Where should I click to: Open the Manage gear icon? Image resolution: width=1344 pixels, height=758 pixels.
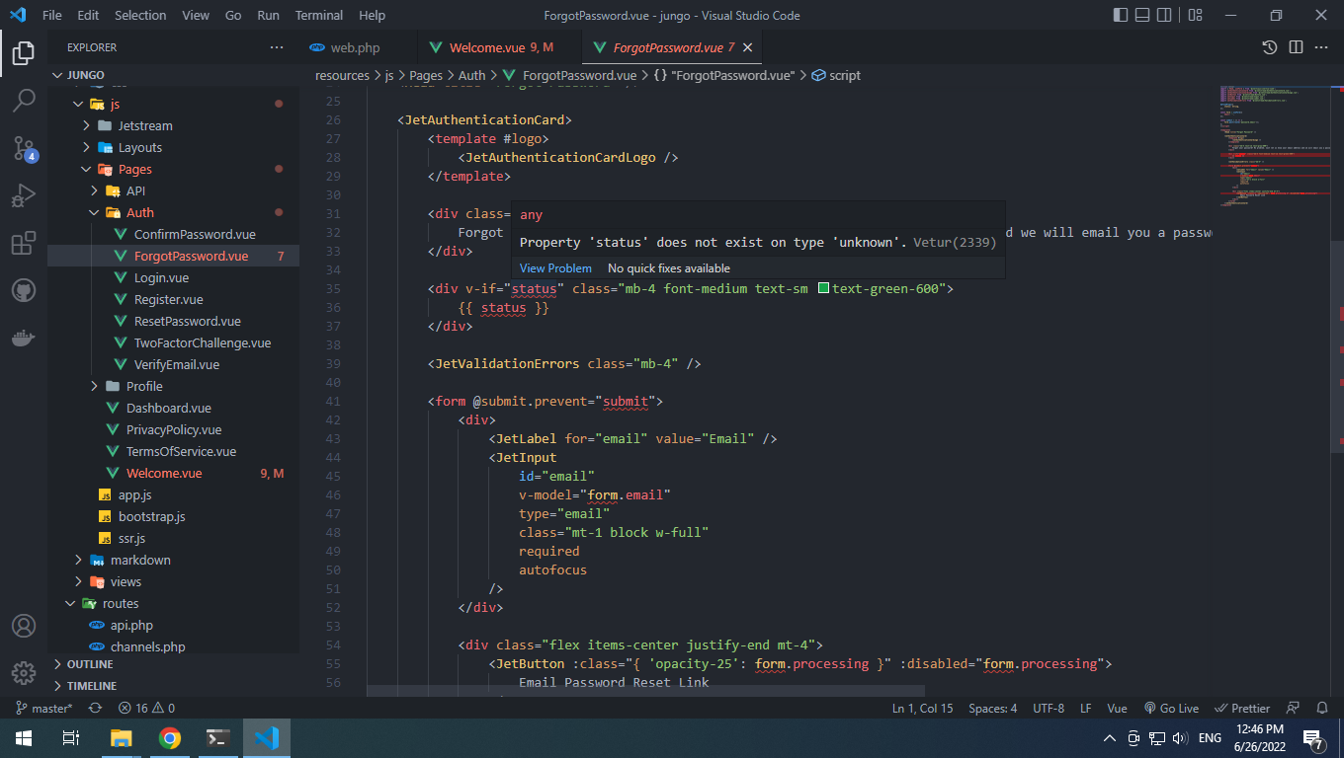[24, 673]
